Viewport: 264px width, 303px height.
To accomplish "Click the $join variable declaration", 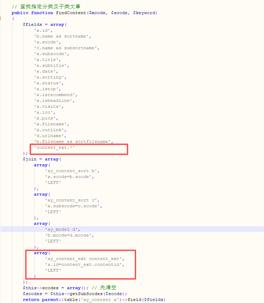I will (x=30, y=159).
